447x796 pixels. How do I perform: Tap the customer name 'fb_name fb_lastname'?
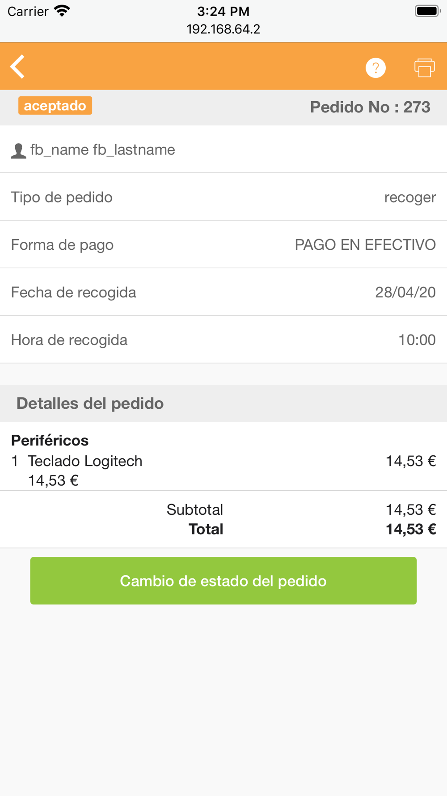(102, 150)
